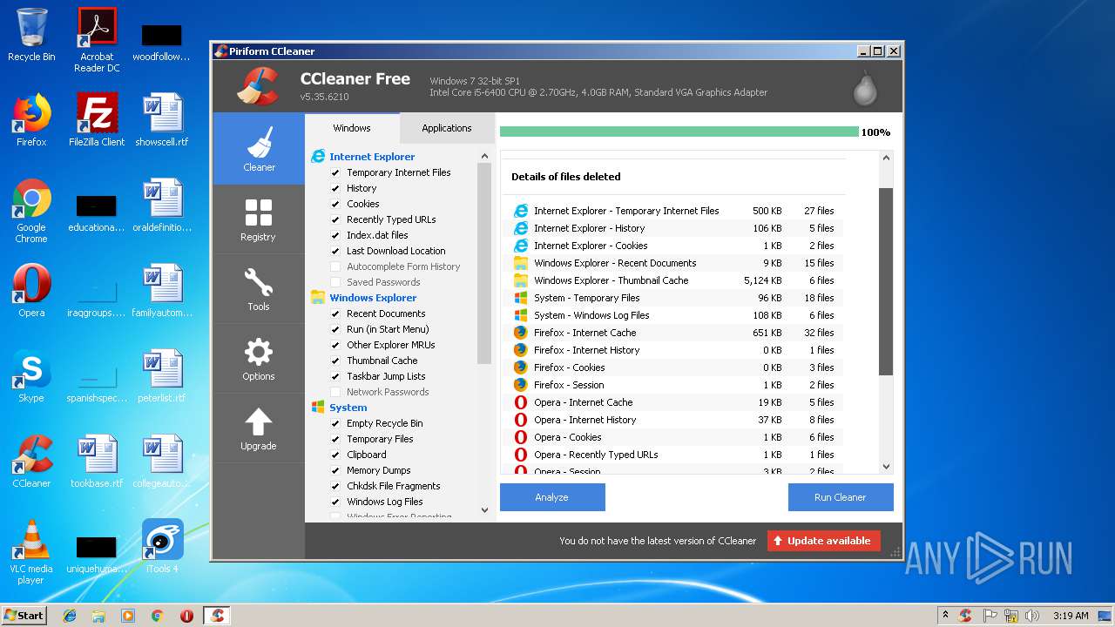This screenshot has height=627, width=1115.
Task: Toggle Empty Recycle Bin checkbox
Action: pyautogui.click(x=335, y=423)
